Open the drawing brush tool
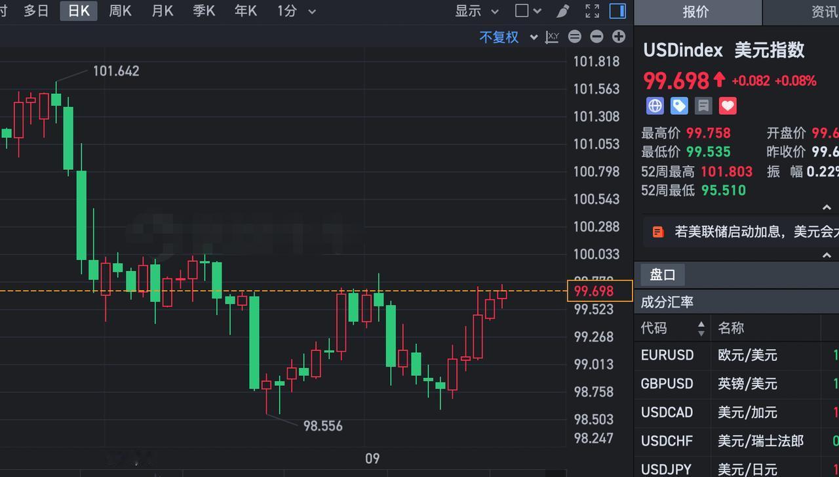This screenshot has height=477, width=839. click(x=562, y=10)
